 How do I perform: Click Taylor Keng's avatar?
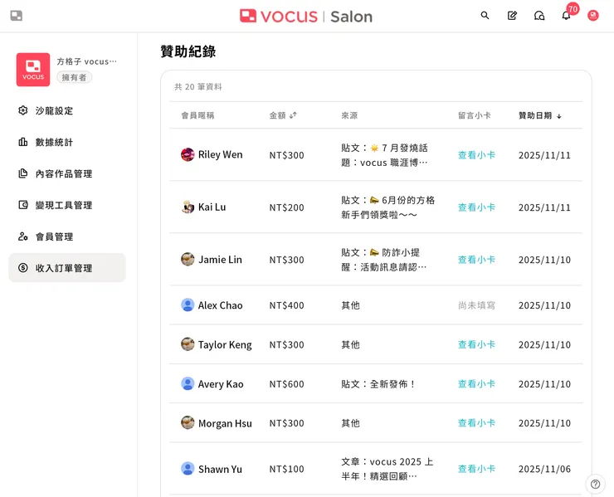tap(188, 344)
